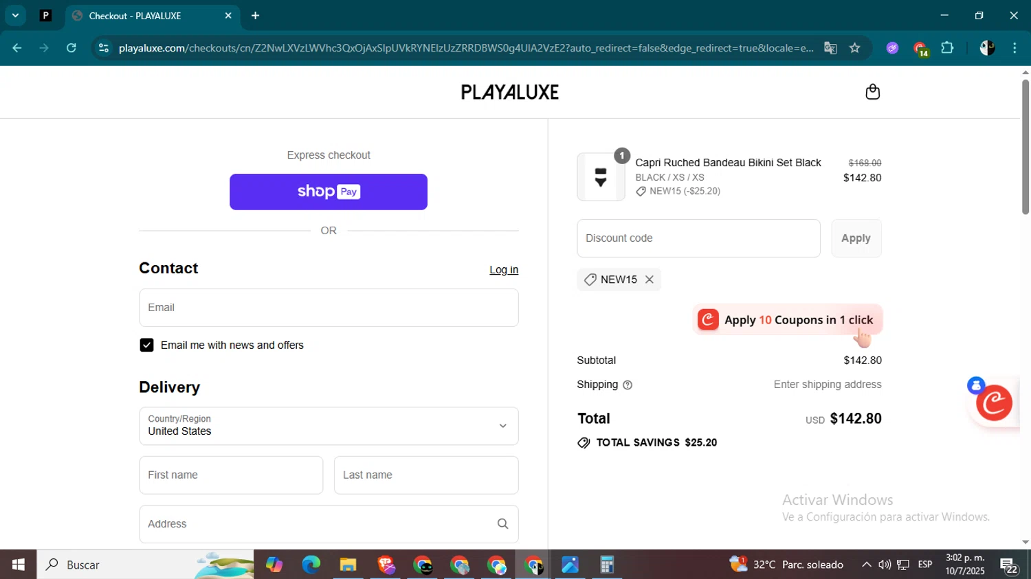Open the volume control icon

(x=885, y=565)
